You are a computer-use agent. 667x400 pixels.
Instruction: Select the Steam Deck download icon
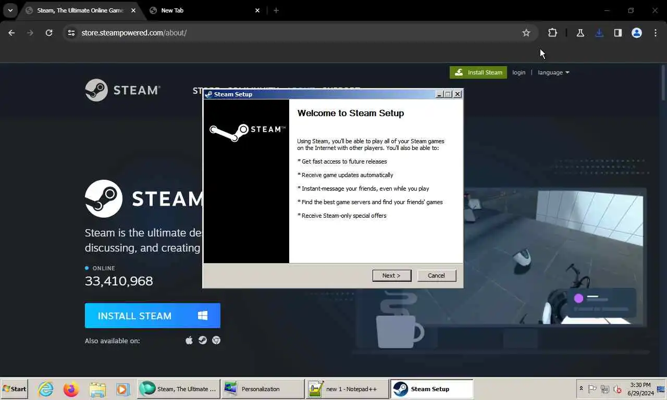point(203,340)
